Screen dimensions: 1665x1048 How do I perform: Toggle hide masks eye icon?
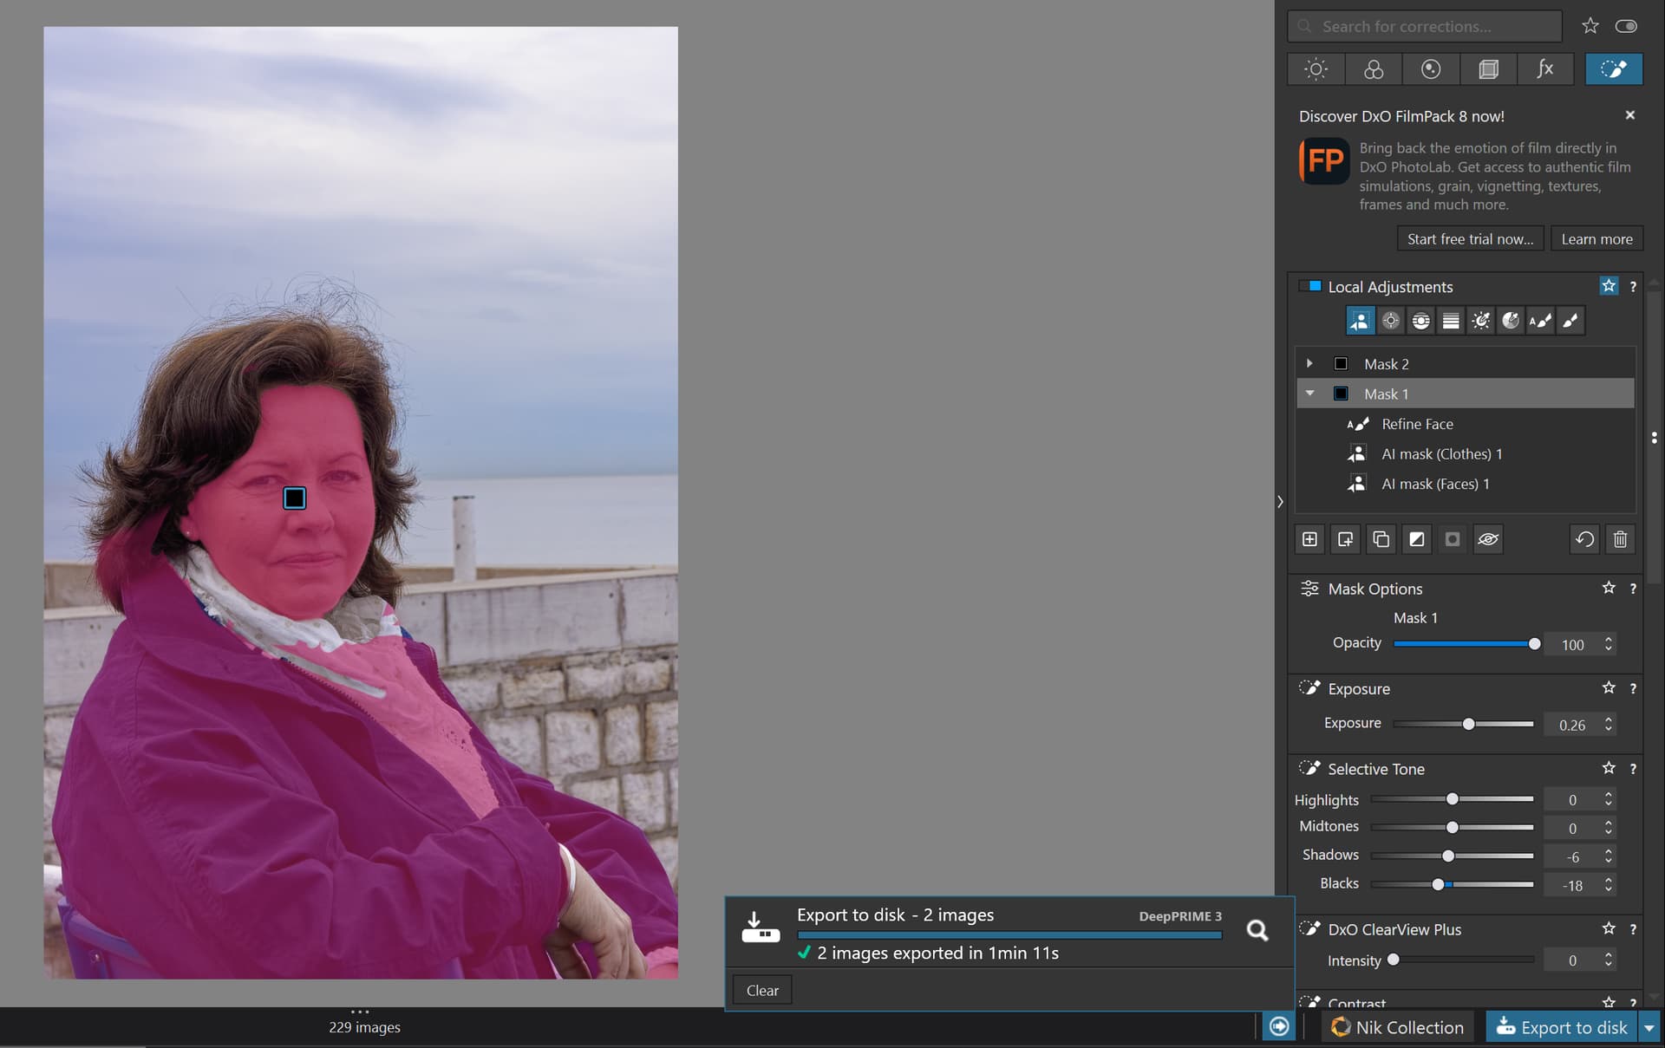1488,539
